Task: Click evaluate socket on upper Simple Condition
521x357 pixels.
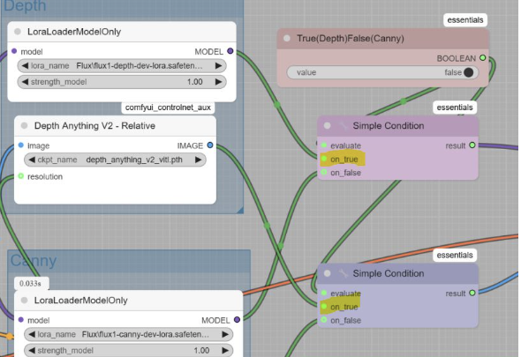Action: (324, 145)
